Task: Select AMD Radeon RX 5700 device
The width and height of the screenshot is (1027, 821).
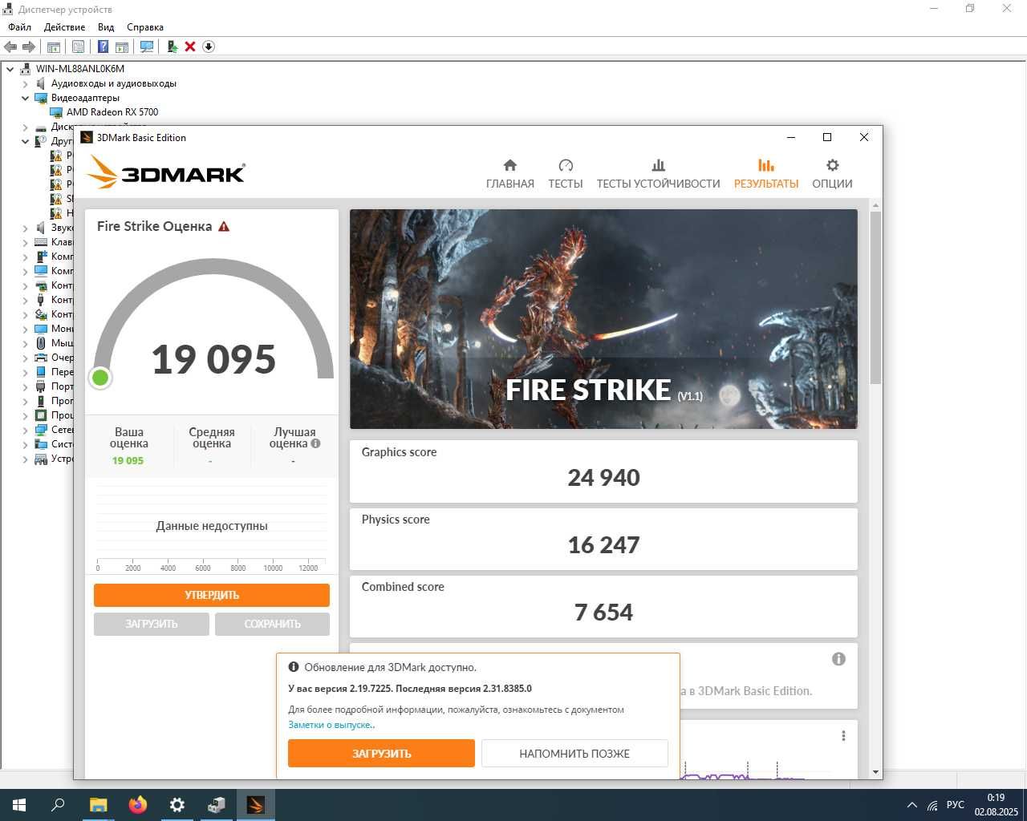Action: tap(112, 112)
